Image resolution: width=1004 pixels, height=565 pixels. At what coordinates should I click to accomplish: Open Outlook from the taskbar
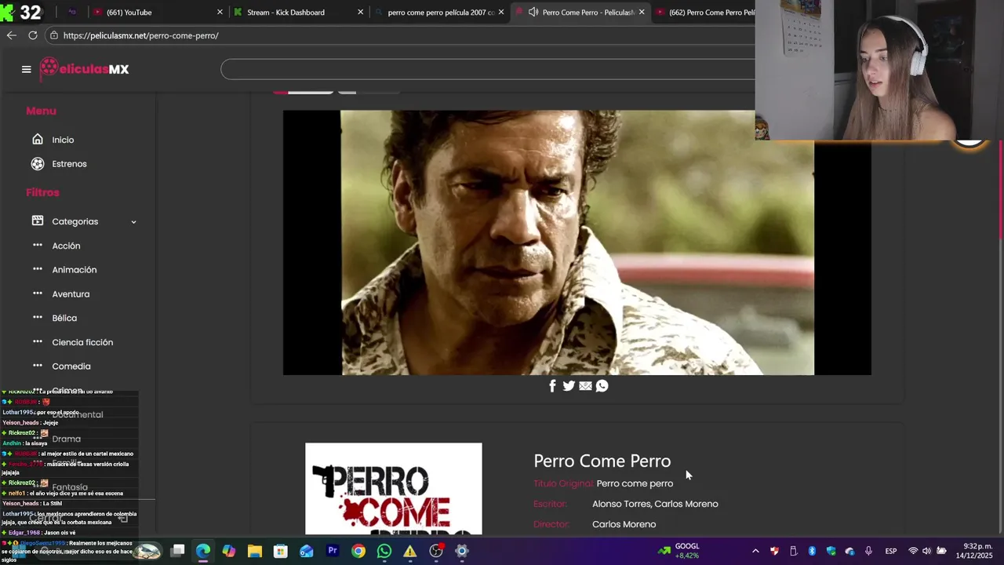(307, 551)
